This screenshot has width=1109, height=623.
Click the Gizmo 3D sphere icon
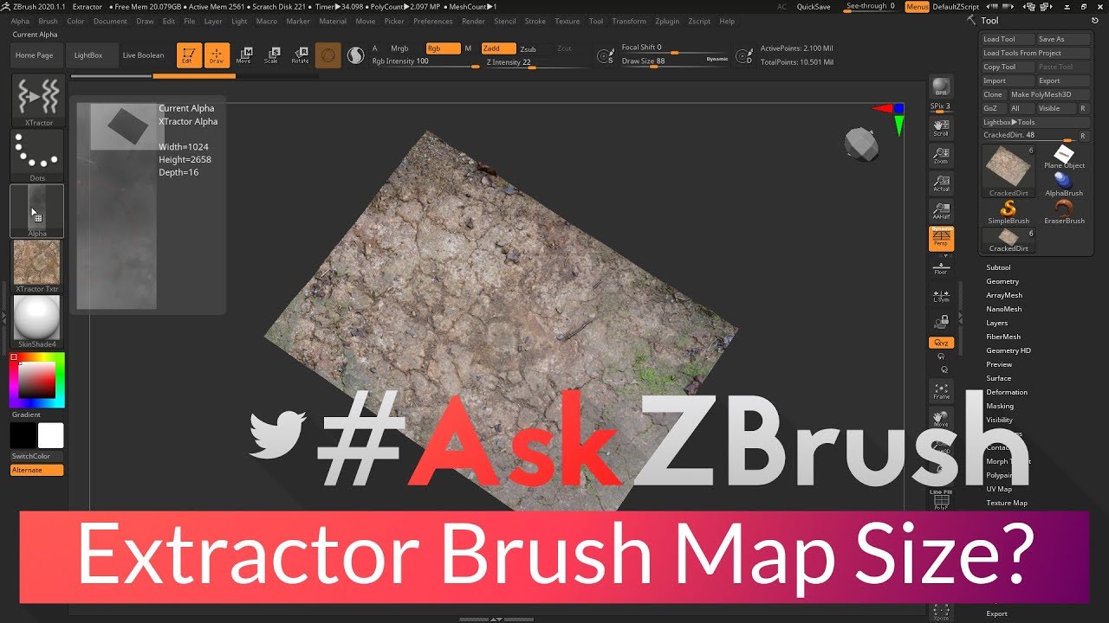(328, 55)
